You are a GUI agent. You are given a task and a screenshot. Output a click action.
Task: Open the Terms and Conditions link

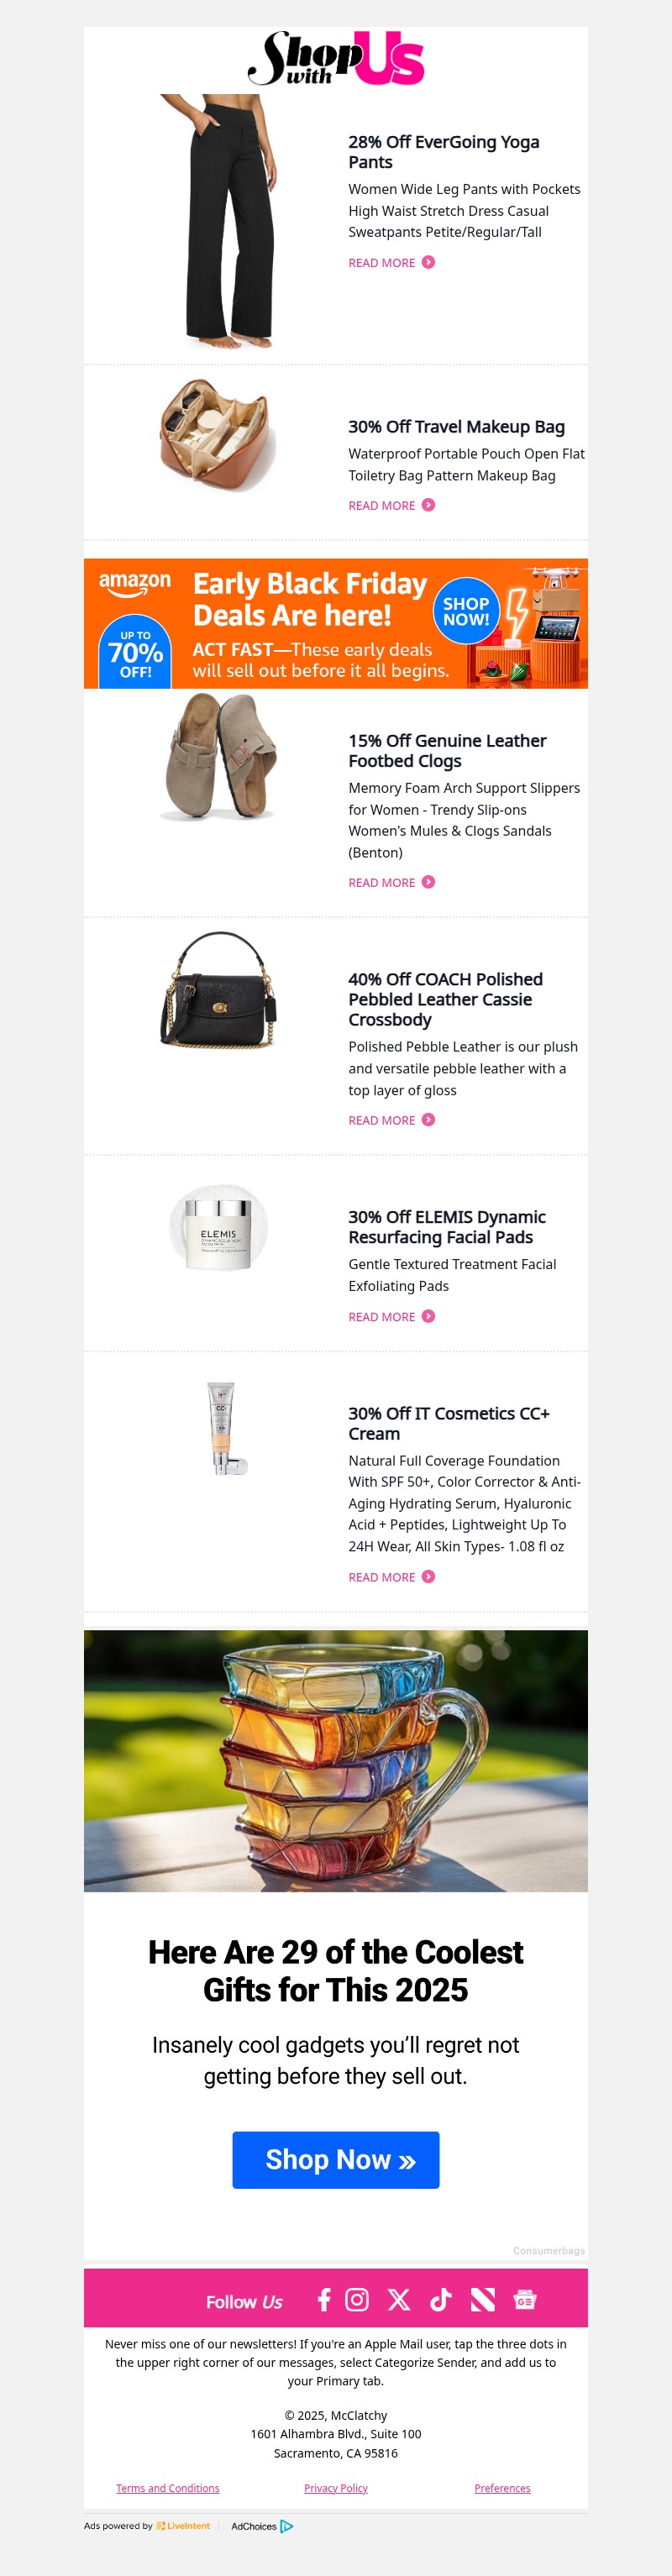point(167,2488)
